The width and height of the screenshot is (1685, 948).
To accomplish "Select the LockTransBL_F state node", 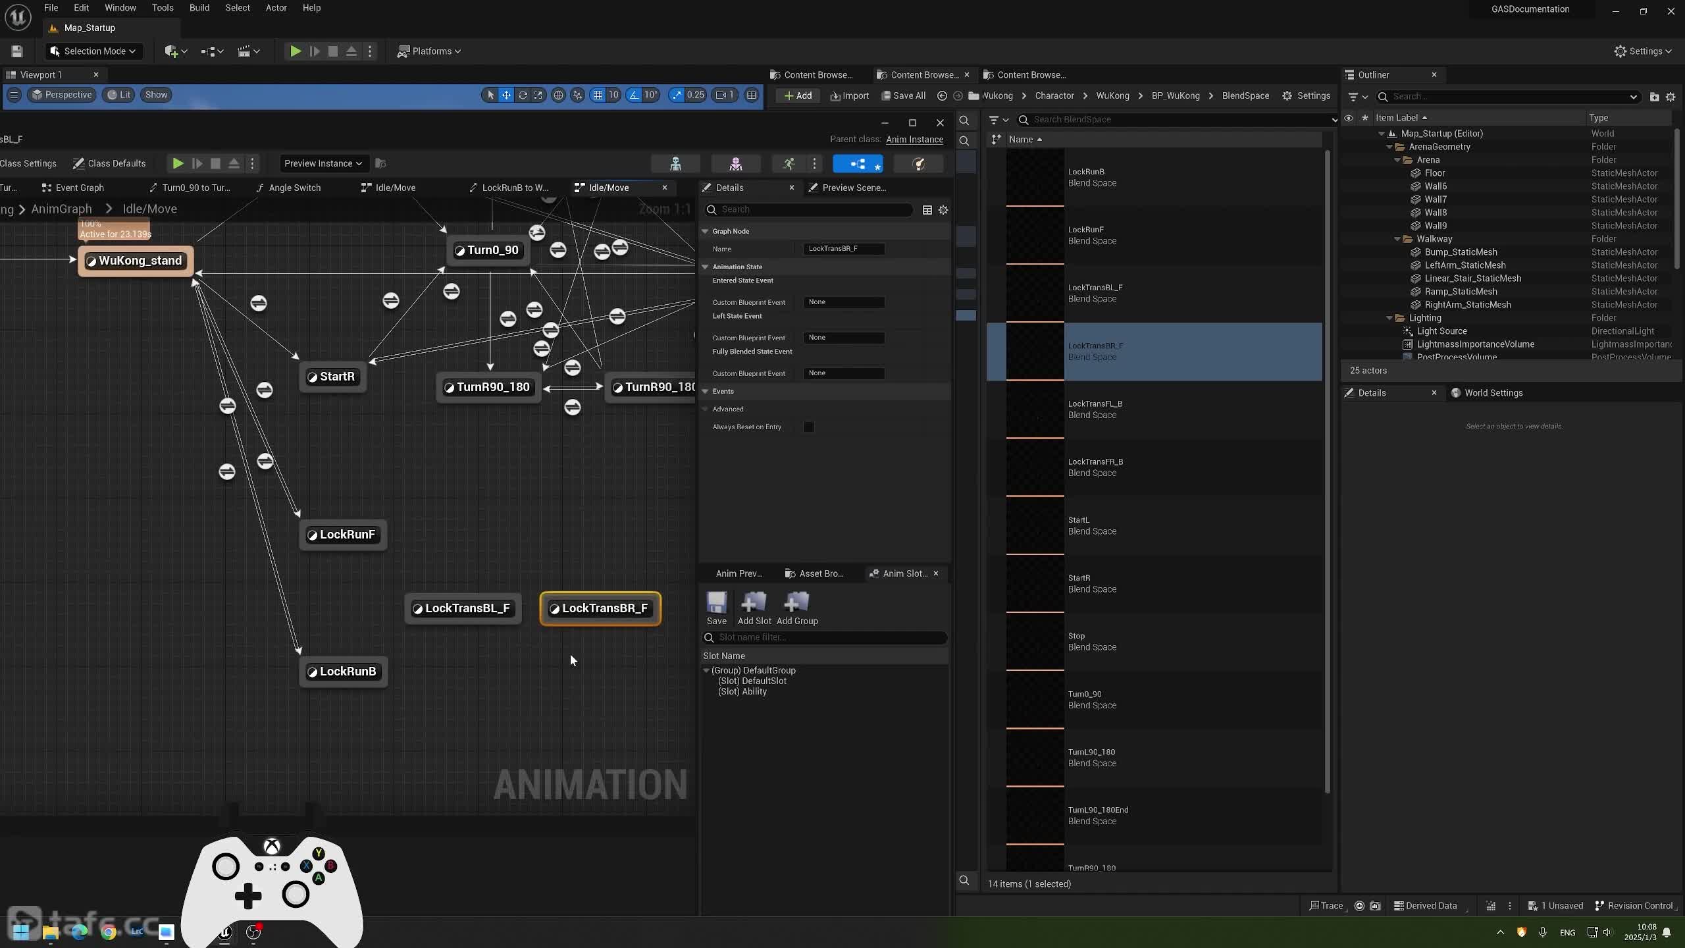I will click(463, 608).
